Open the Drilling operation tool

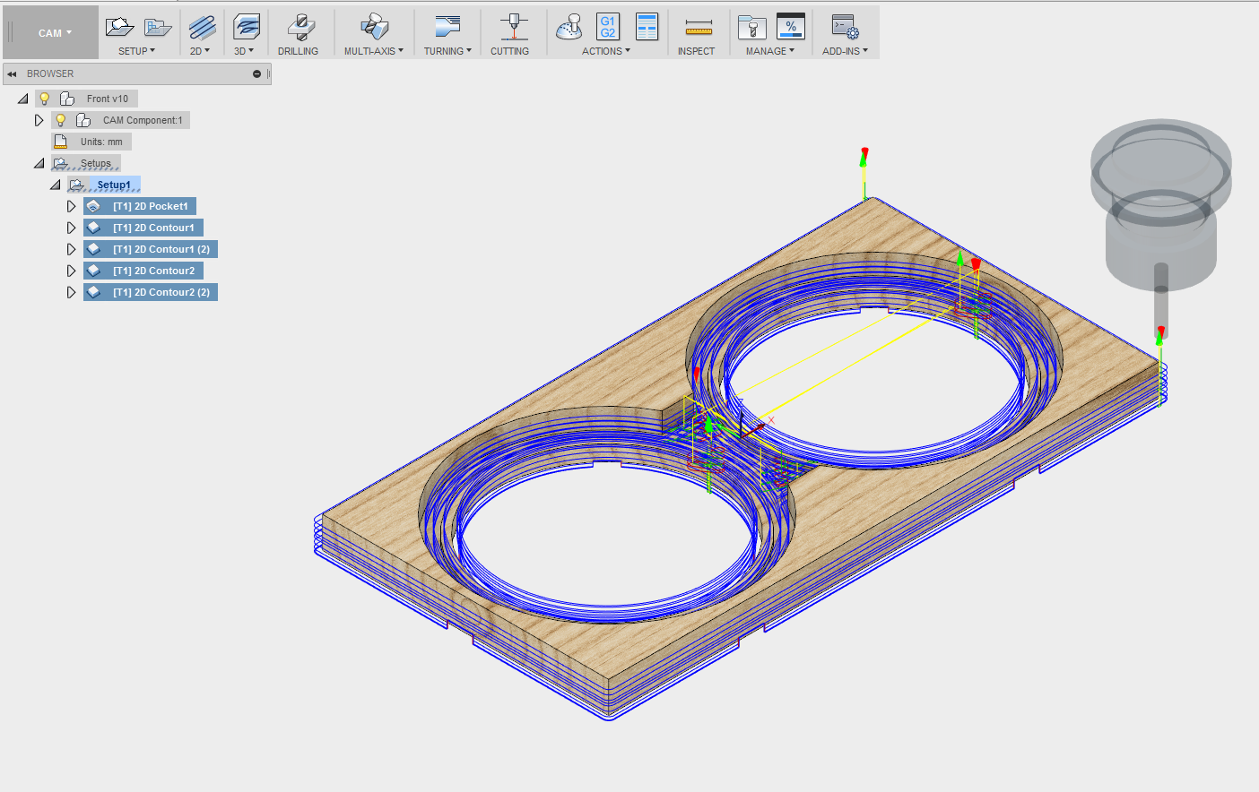(300, 27)
